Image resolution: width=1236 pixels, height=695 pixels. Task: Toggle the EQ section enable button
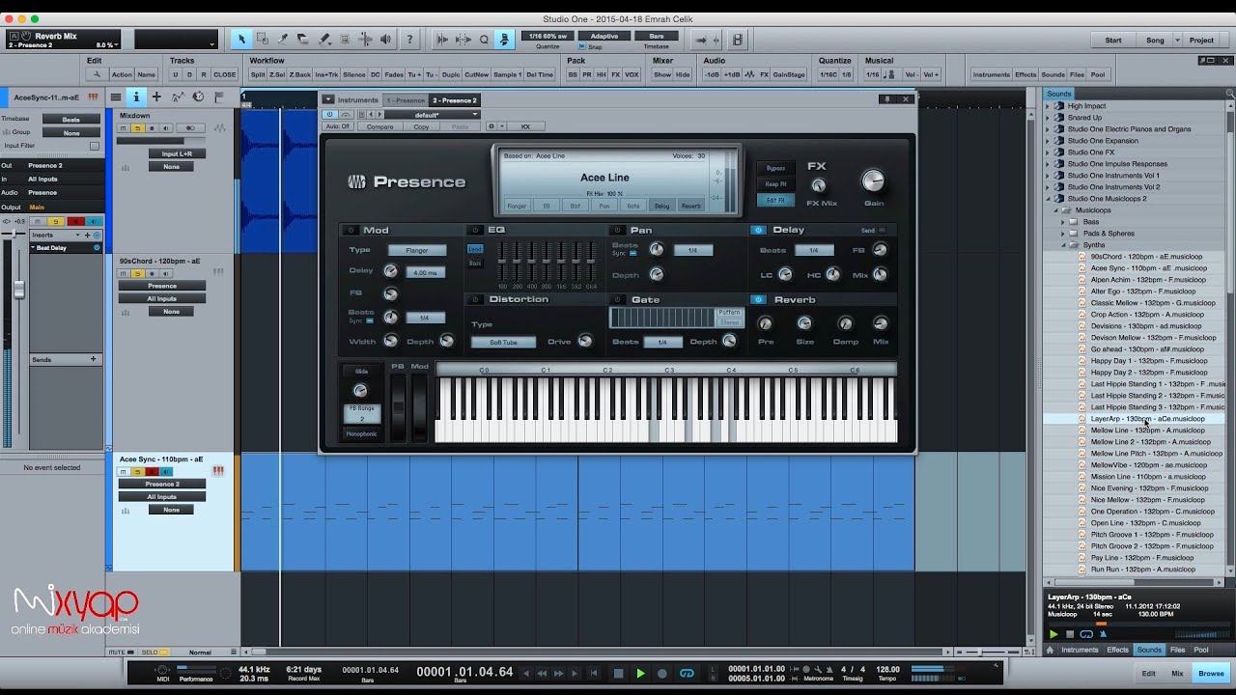point(475,230)
